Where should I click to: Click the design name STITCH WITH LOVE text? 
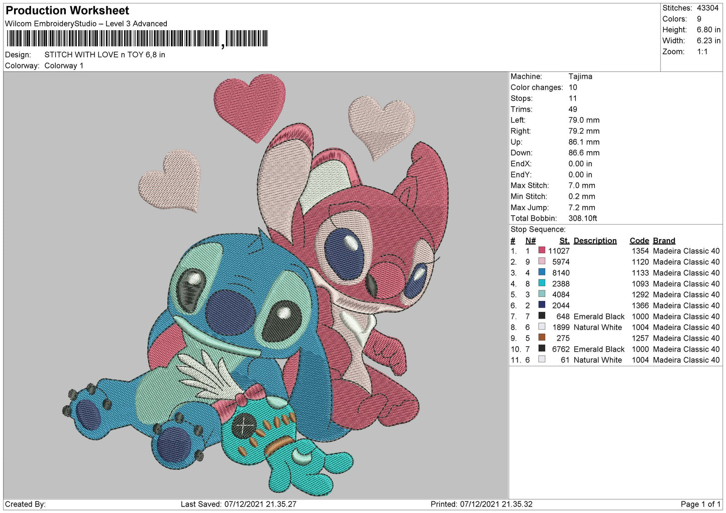[x=105, y=55]
